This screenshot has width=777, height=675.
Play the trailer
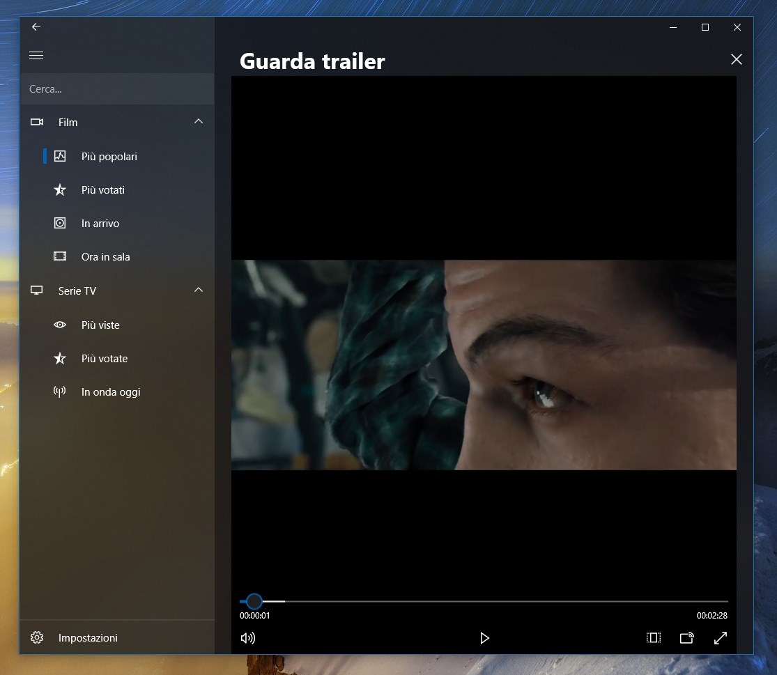coord(484,638)
